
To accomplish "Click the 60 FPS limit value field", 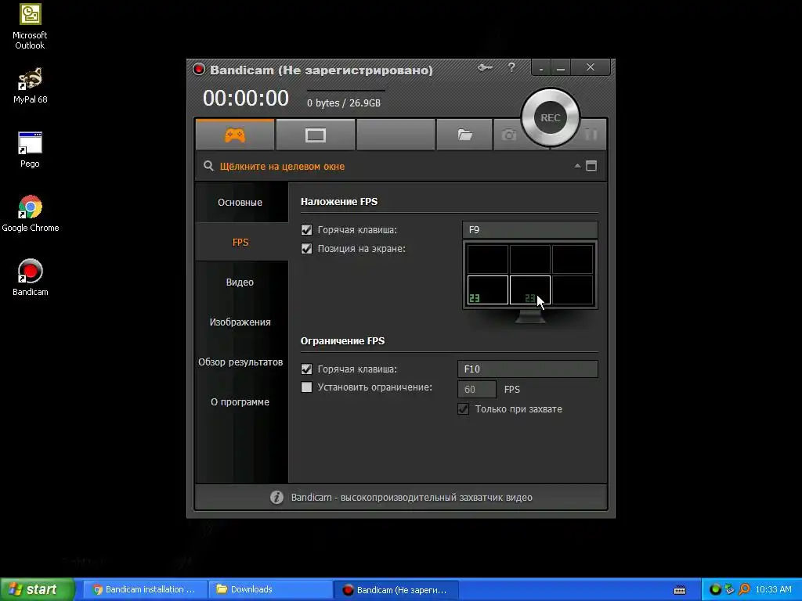I will 477,390.
